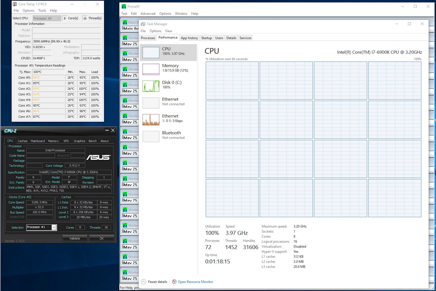Viewport: 436px width, 291px height.
Task: Switch to Services tab
Action: click(x=245, y=38)
